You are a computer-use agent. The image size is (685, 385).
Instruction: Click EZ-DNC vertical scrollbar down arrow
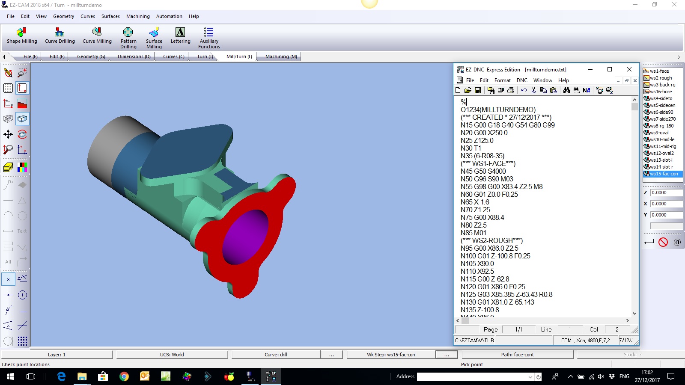point(634,314)
